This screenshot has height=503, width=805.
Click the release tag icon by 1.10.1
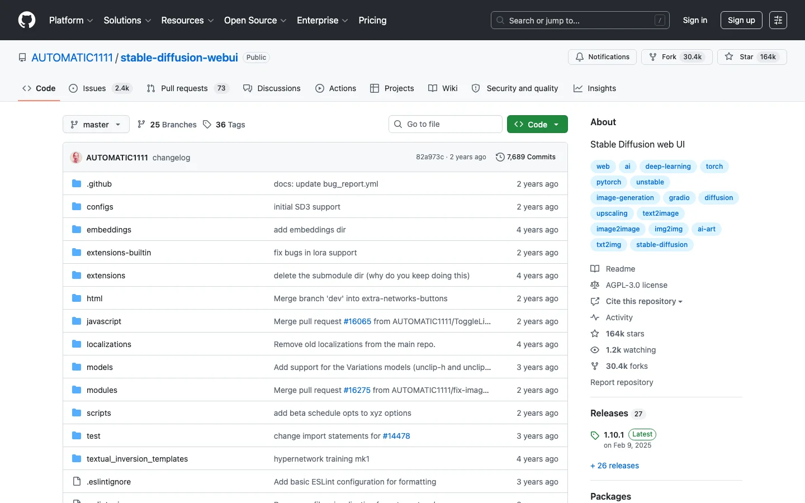point(595,435)
